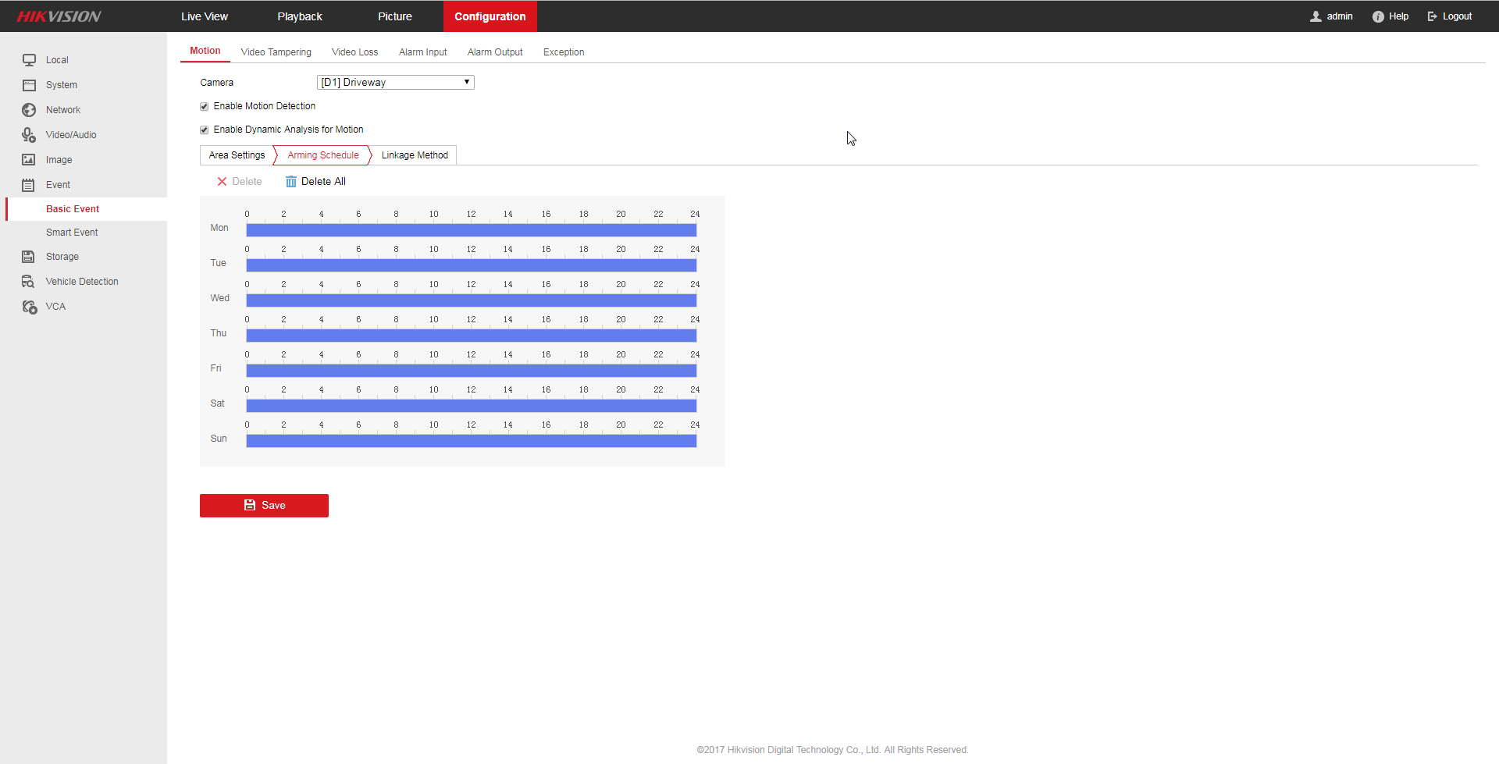The image size is (1499, 764).
Task: Click the Video/Audio icon in sidebar
Action: click(x=29, y=135)
